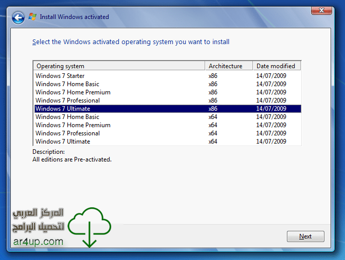345x260 pixels.
Task: Select Windows 7 Professional x86 edition
Action: tap(168, 101)
